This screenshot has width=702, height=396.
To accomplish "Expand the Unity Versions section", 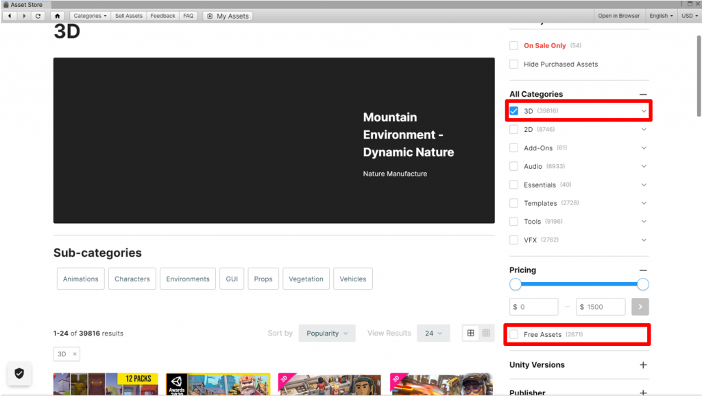I will click(x=643, y=364).
